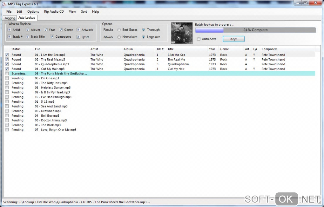Select Best Guess results option

click(119, 30)
